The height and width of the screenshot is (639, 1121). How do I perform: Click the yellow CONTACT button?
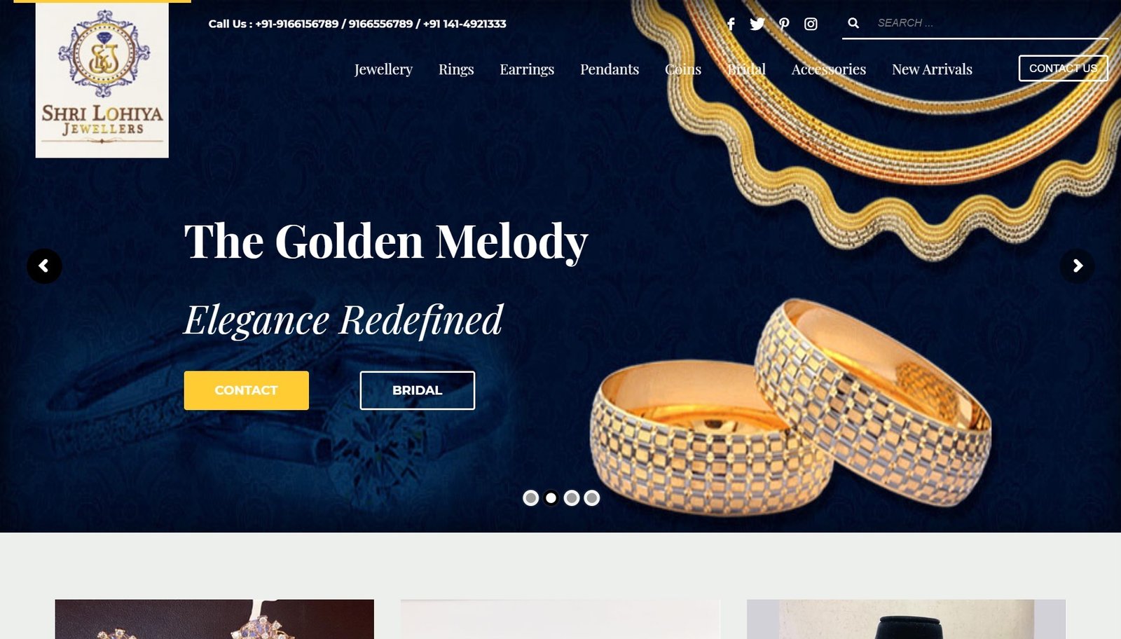pos(247,390)
